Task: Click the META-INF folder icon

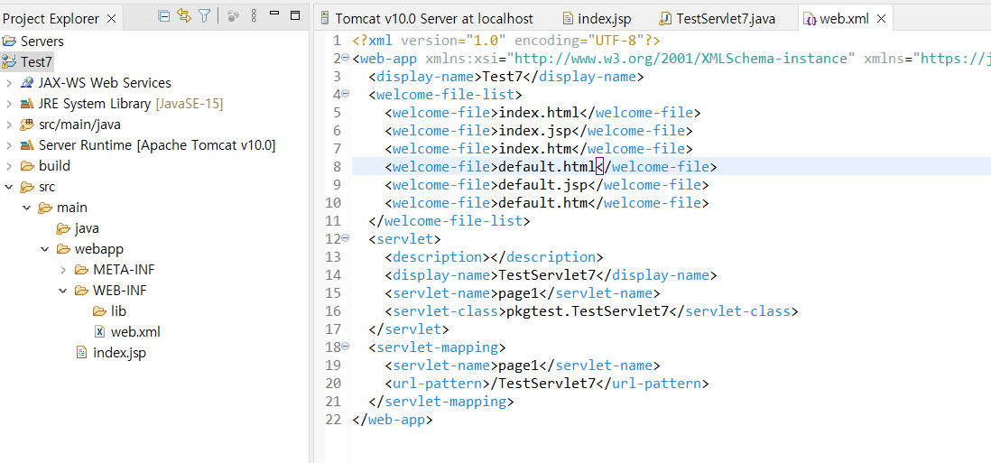Action: [x=81, y=270]
